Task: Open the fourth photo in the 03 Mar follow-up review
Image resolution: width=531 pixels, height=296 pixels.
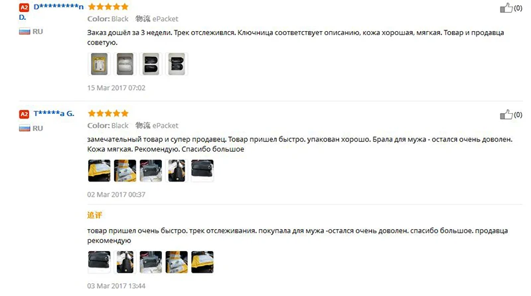Action: pos(177,262)
